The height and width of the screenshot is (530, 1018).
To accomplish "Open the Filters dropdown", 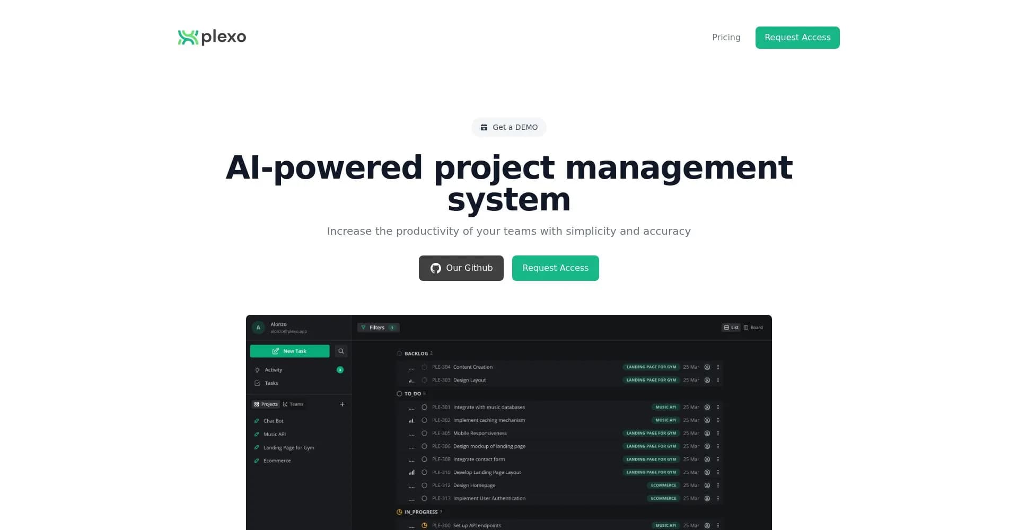I will tap(378, 328).
